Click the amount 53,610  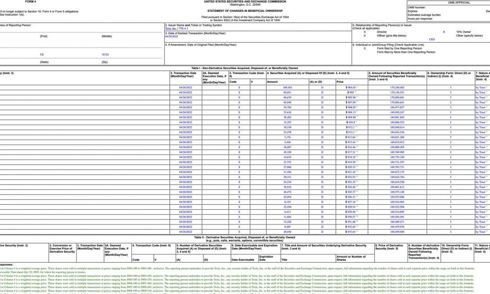[287, 113]
